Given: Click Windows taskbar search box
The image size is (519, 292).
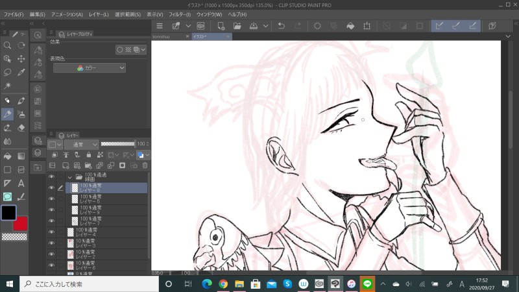Looking at the screenshot, I should pos(90,284).
